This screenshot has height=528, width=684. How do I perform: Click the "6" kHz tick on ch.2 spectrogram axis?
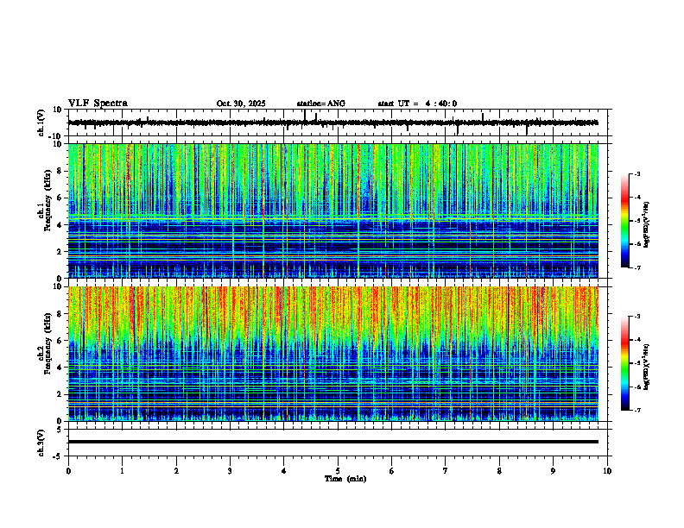(60, 341)
